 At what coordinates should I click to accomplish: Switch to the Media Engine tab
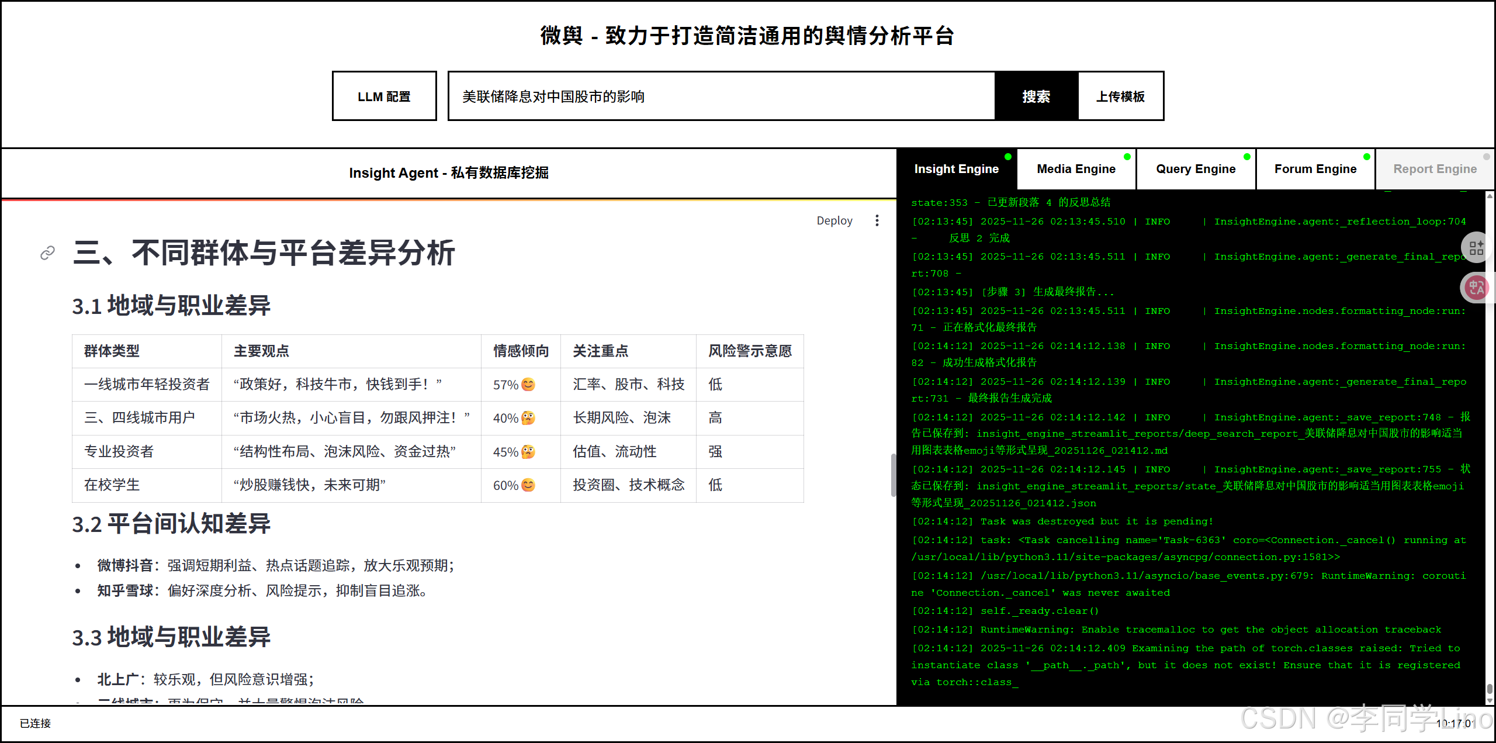point(1076,170)
